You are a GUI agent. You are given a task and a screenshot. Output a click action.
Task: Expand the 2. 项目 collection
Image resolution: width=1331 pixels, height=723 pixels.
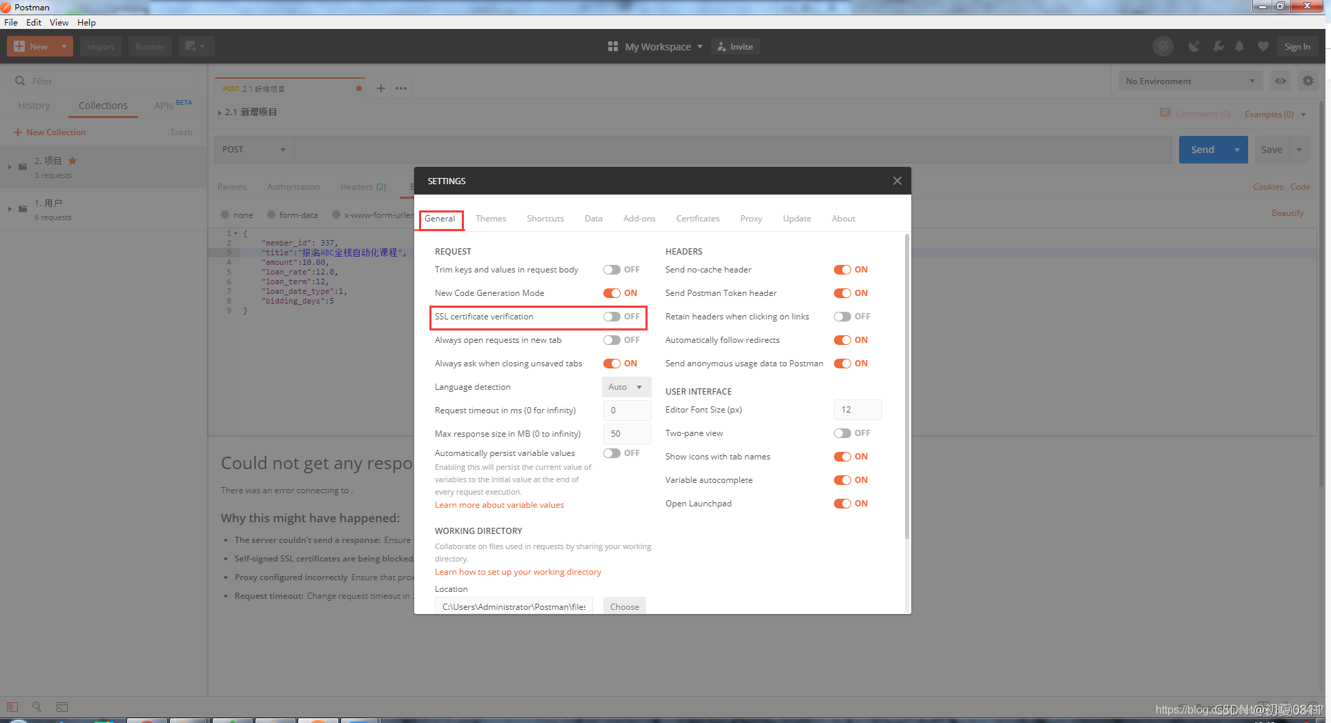(x=10, y=166)
